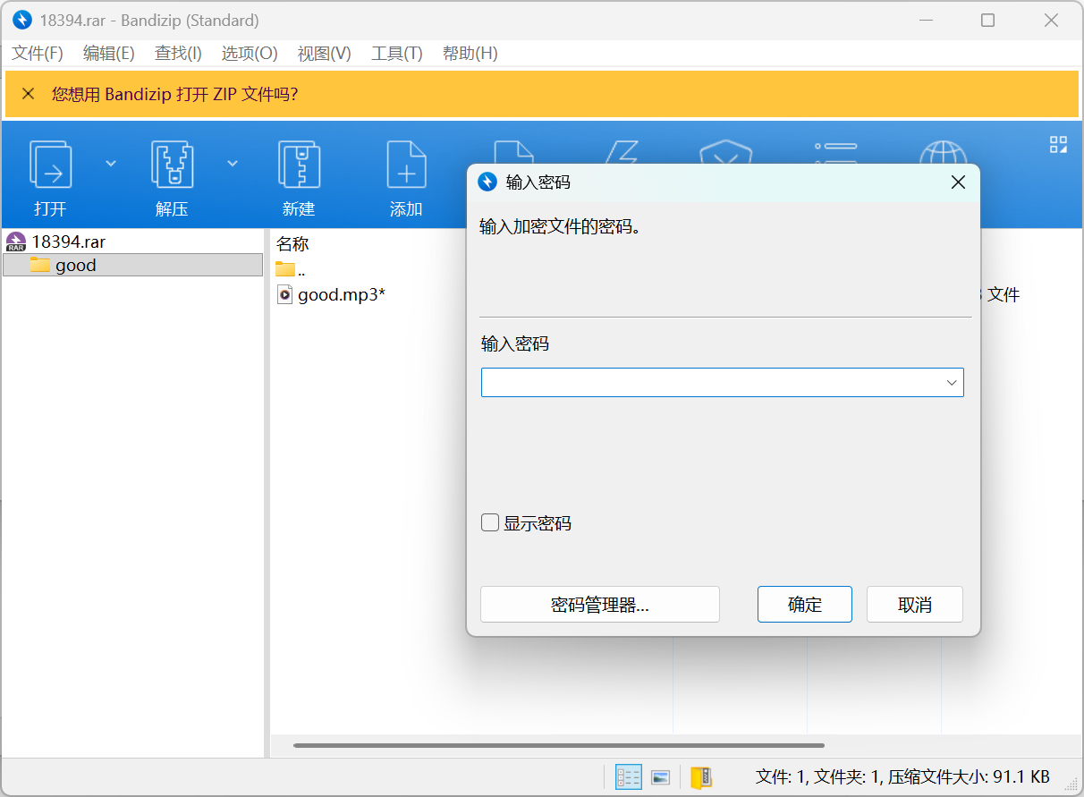
Task: Click into the password input field
Action: coord(711,383)
